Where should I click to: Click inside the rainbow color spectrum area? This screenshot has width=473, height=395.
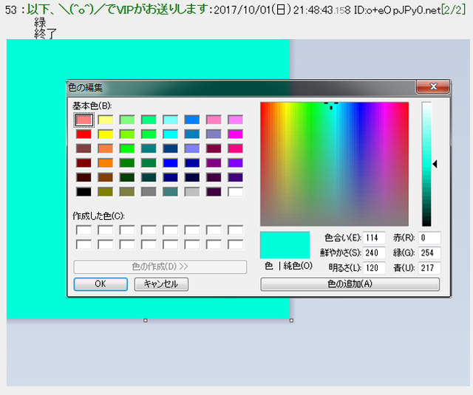334,163
